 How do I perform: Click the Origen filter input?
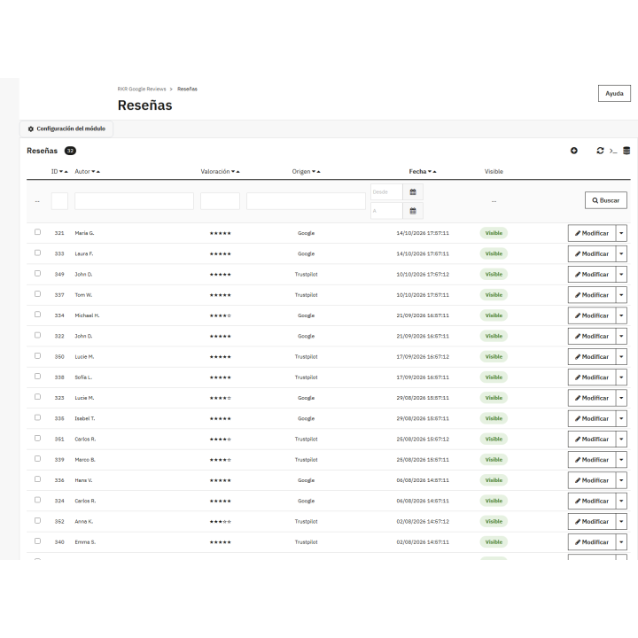pos(306,201)
